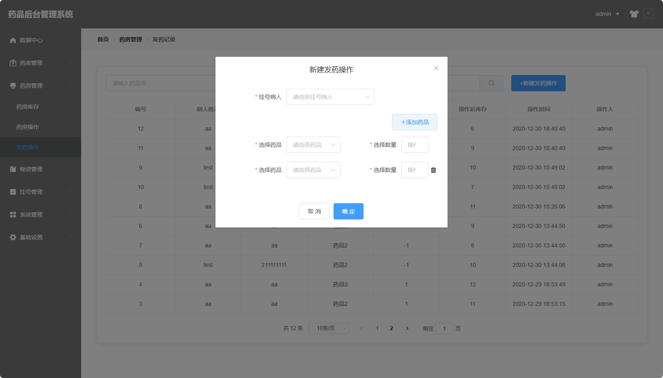Click the 编号 column header
Image resolution: width=663 pixels, height=378 pixels.
140,109
